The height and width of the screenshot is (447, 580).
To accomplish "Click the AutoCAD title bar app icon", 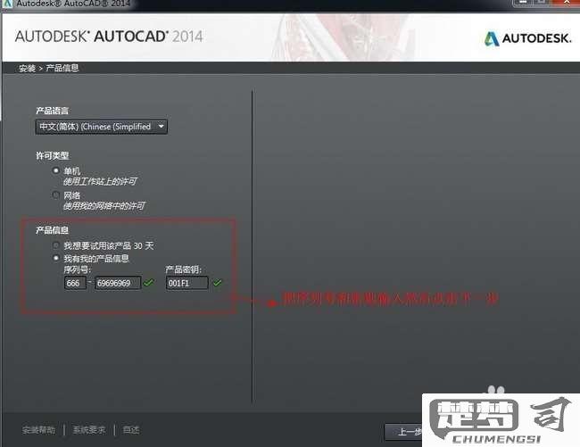I will [x=7, y=4].
